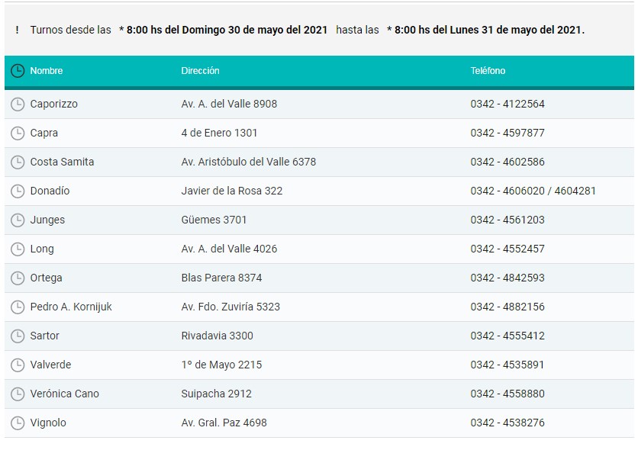The height and width of the screenshot is (450, 638).
Task: Click Long's phone number 0342 - 4552457
Action: pos(507,249)
